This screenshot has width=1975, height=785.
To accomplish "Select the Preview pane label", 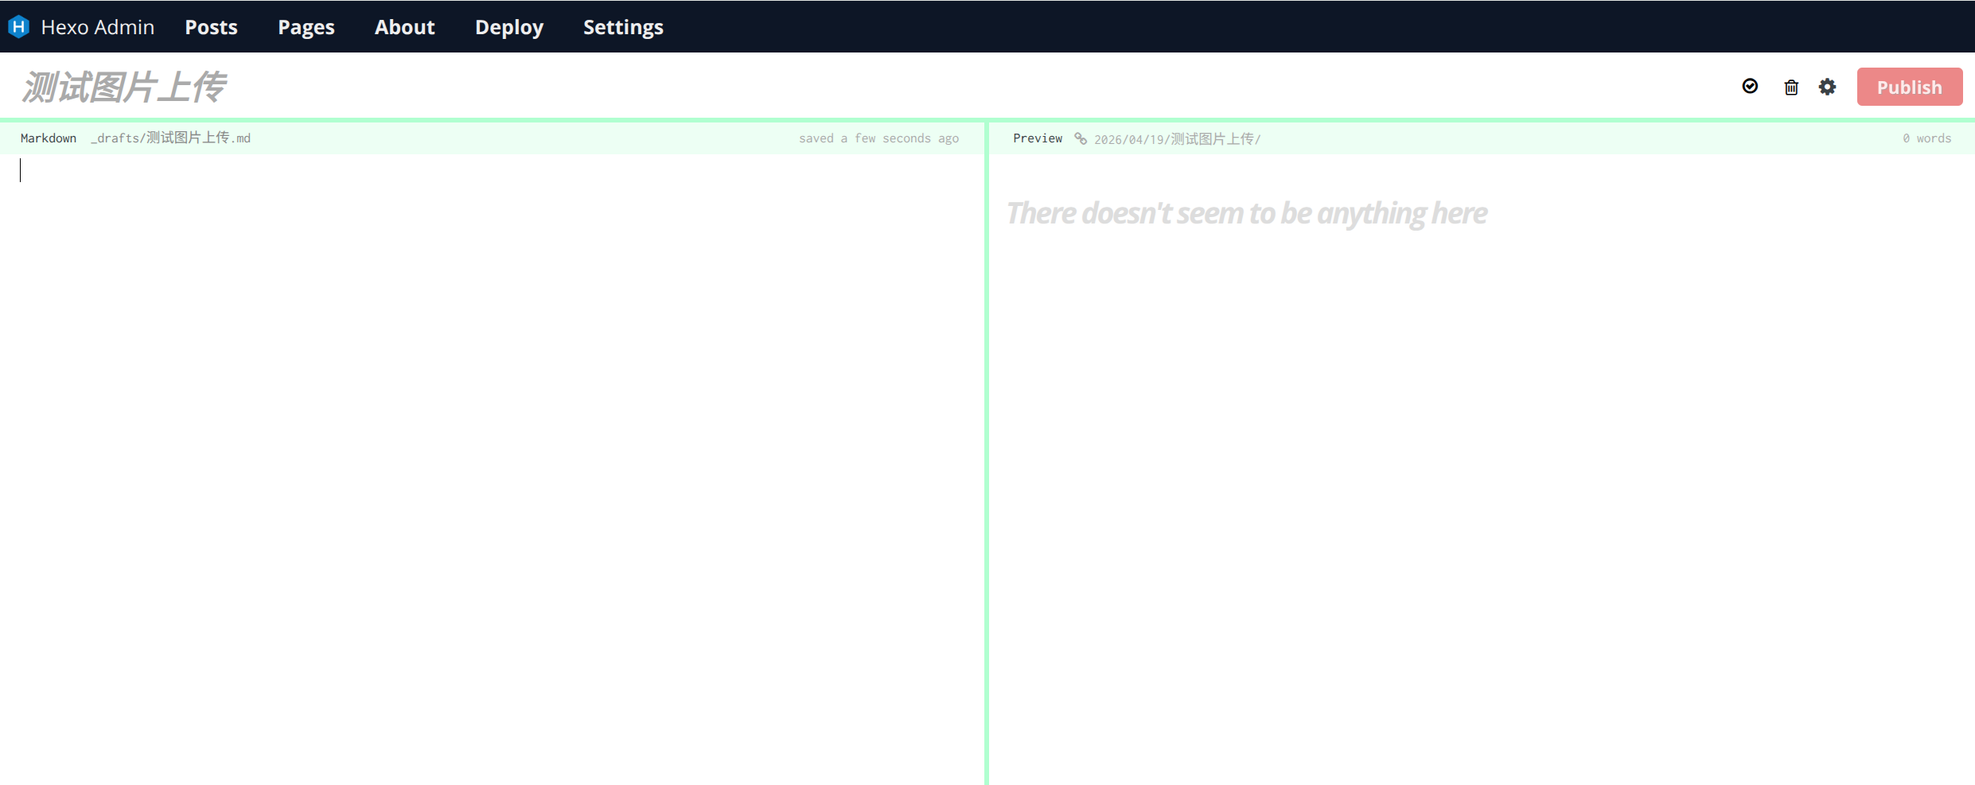I will tap(1037, 138).
